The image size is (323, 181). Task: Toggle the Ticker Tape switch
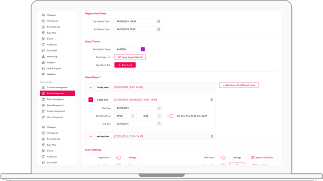pyautogui.click(x=223, y=158)
